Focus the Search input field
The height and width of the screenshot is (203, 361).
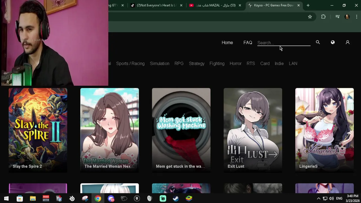point(284,43)
